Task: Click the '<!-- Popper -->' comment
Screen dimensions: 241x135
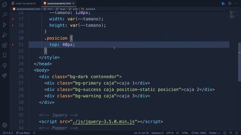Action: click(58, 128)
